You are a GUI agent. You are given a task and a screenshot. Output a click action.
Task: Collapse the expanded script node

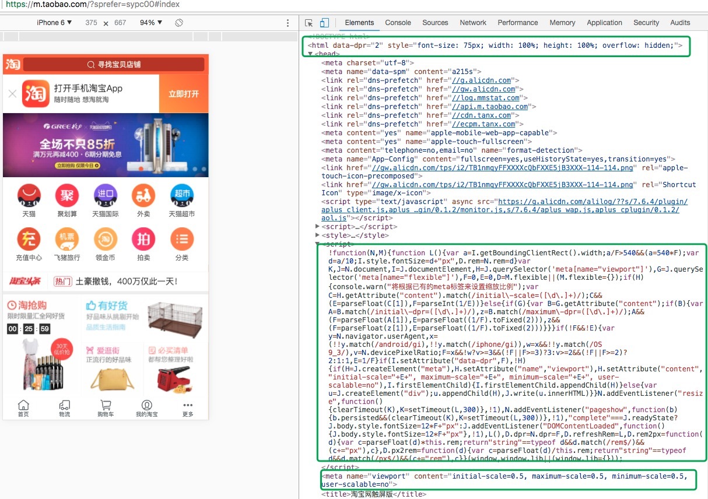pyautogui.click(x=317, y=244)
